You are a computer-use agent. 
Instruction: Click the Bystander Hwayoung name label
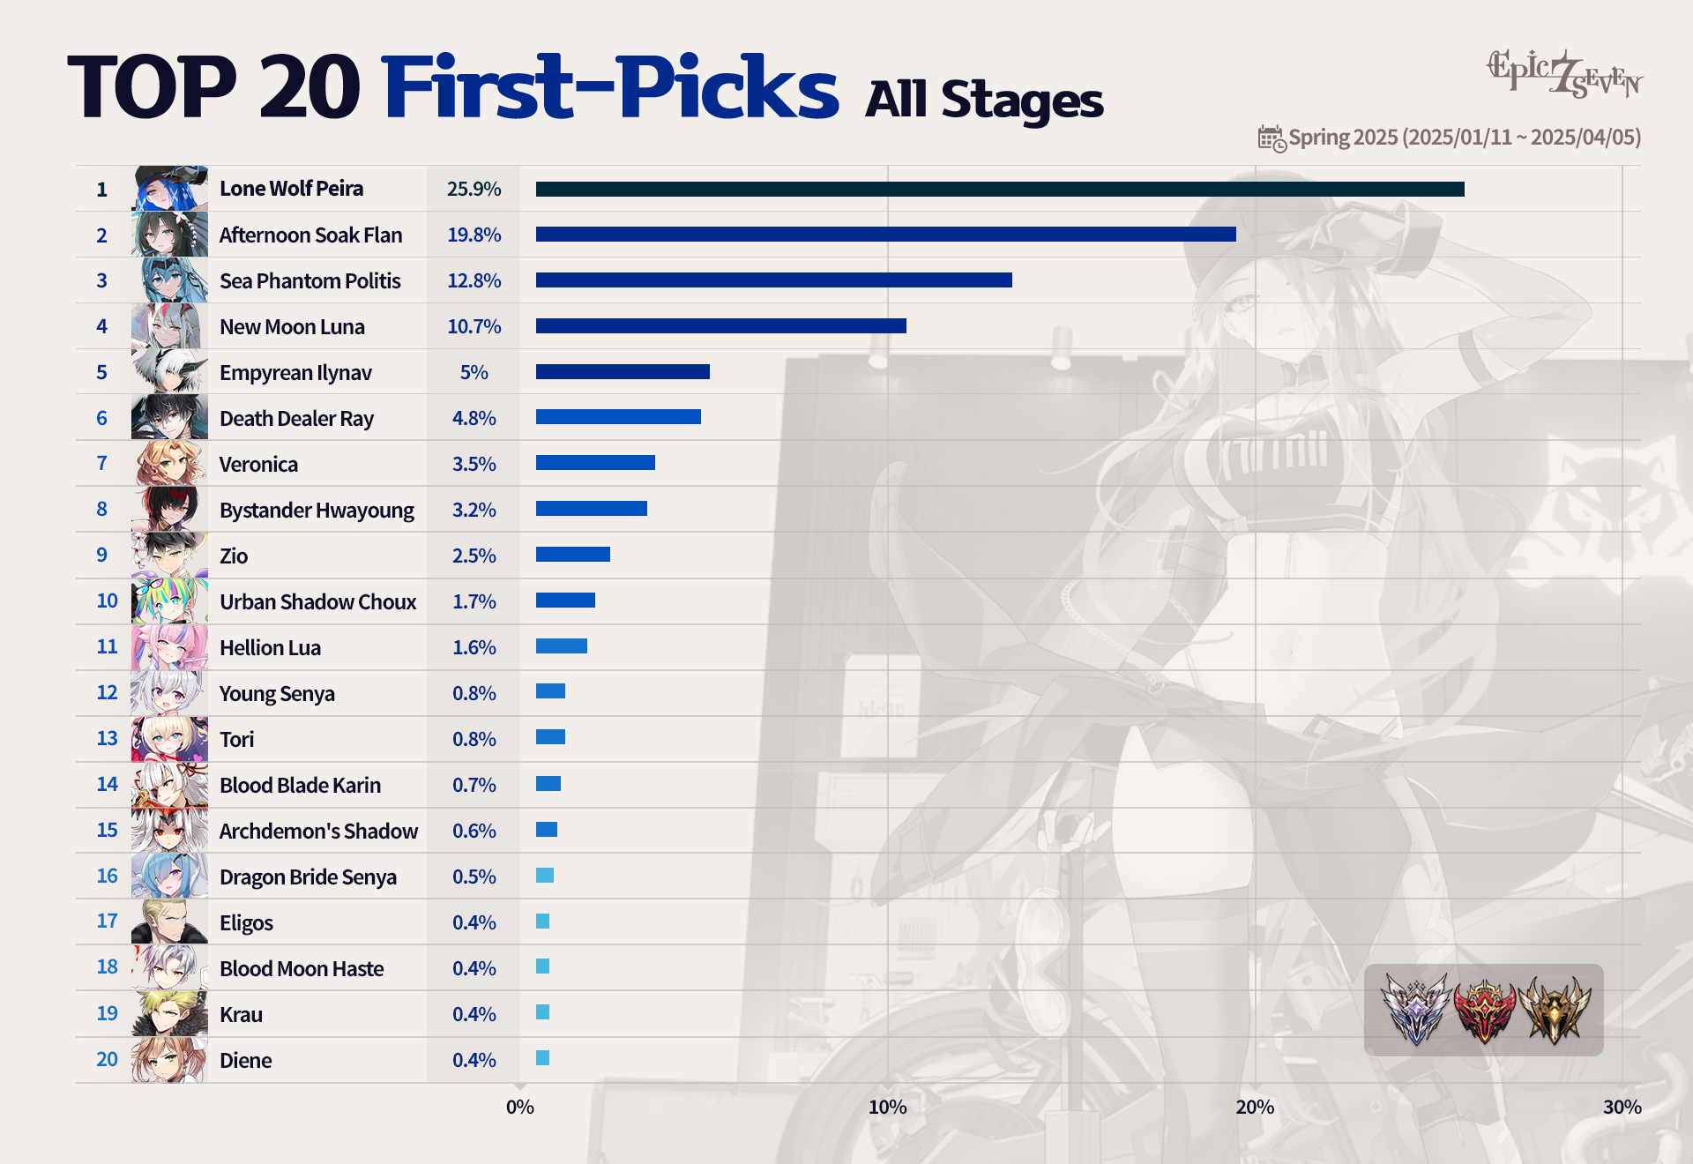317,511
